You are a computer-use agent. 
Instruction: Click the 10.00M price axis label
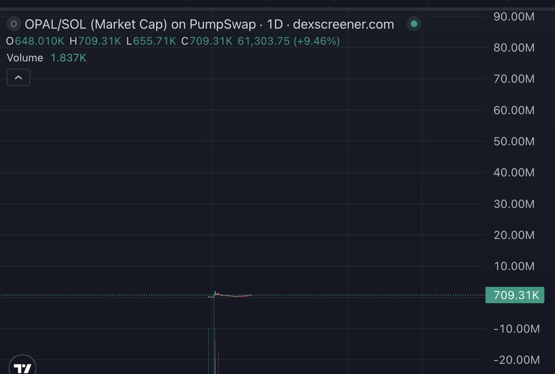514,266
